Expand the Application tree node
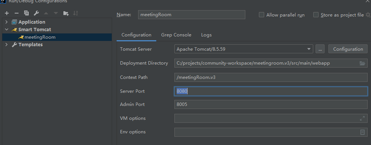The height and width of the screenshot is (145, 371). click(x=6, y=22)
